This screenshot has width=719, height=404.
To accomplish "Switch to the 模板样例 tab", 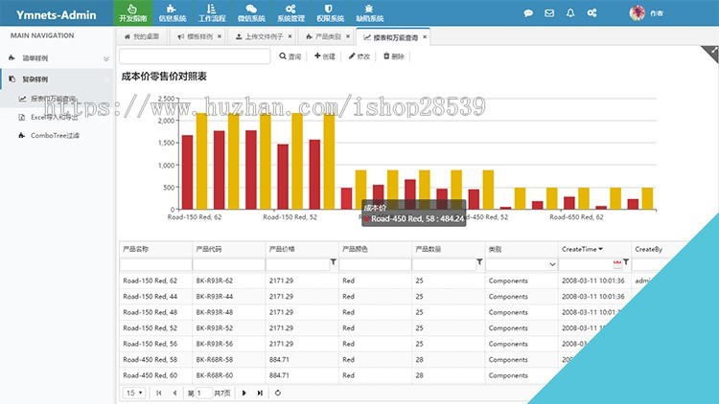I will [196, 36].
